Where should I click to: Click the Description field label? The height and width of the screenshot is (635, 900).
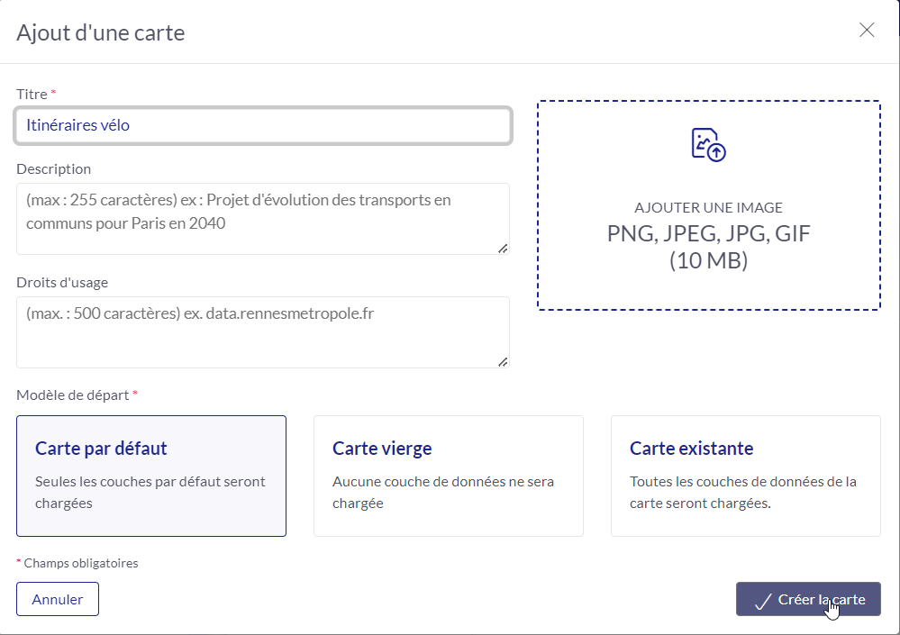[x=53, y=168]
